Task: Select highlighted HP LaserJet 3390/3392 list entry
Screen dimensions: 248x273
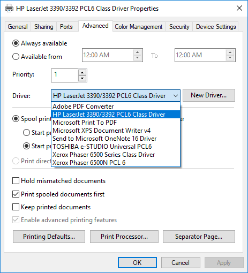Action: point(116,115)
